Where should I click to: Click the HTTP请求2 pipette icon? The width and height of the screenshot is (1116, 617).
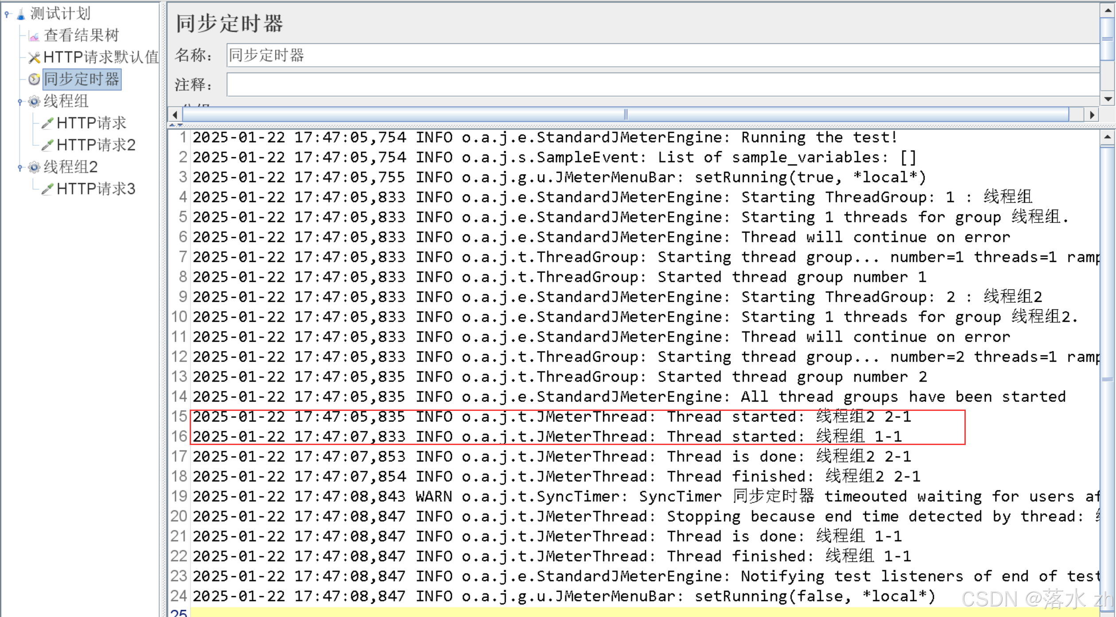tap(47, 145)
